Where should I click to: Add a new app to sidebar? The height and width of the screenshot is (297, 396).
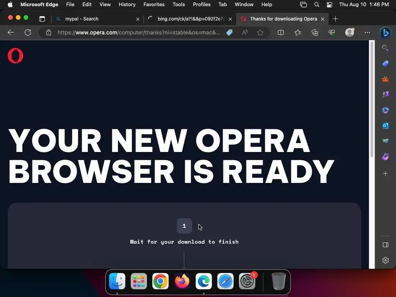pyautogui.click(x=386, y=174)
